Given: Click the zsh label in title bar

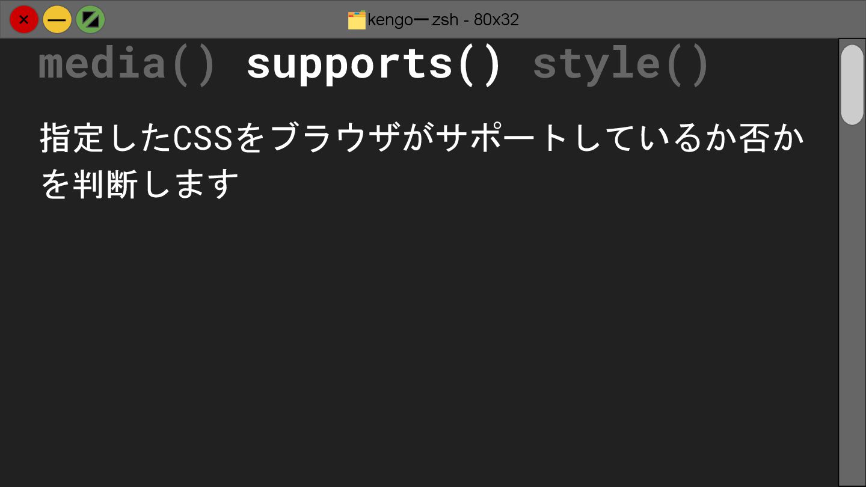Looking at the screenshot, I should click(x=446, y=20).
